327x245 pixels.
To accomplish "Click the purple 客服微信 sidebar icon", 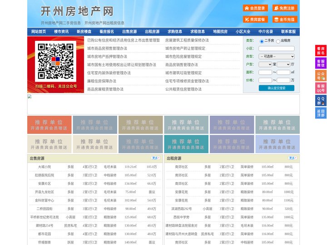I will [321, 63].
